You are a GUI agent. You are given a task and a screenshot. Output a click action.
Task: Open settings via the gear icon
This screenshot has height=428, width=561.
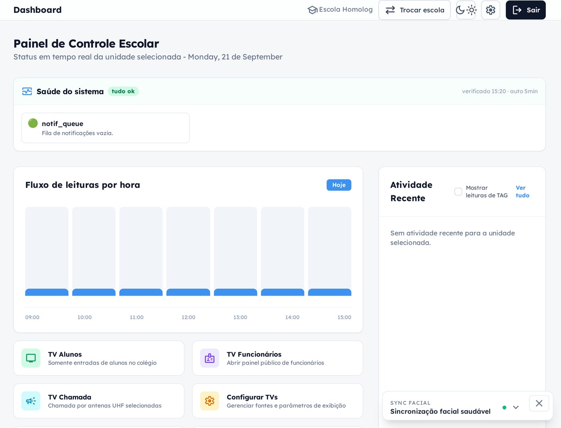point(490,10)
